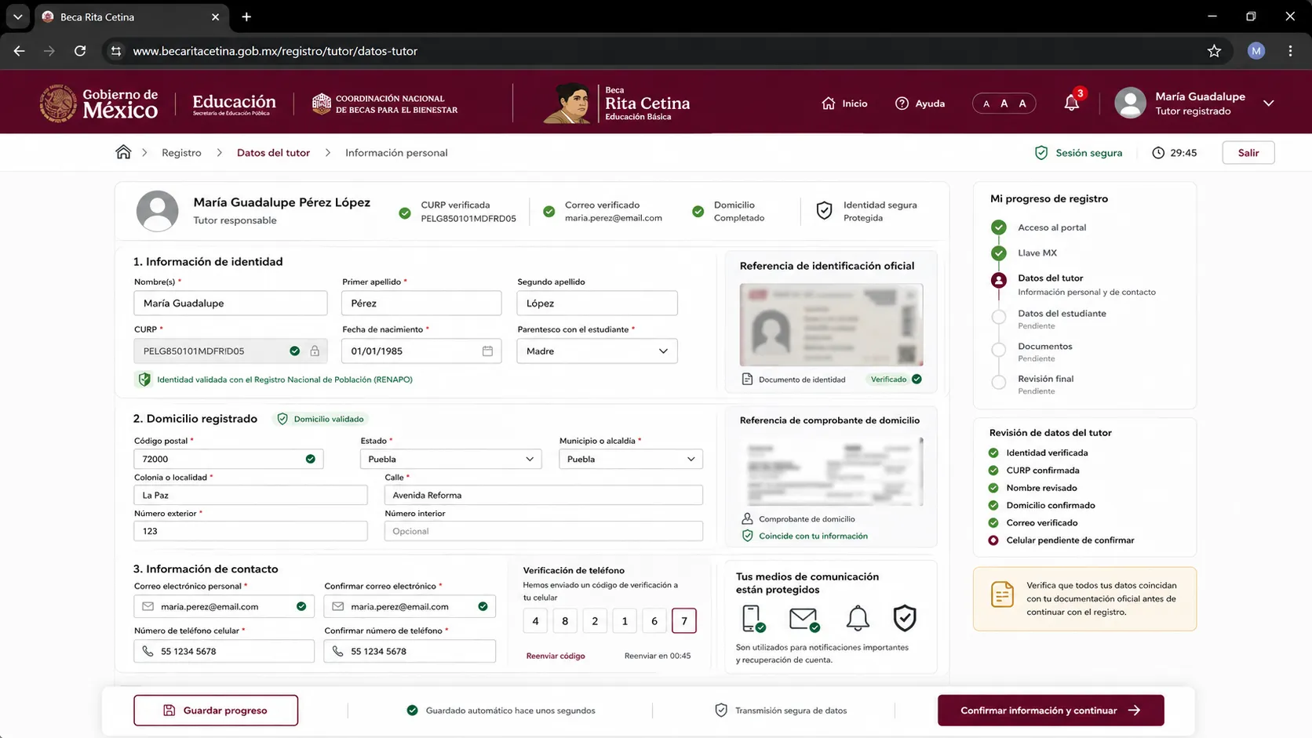The height and width of the screenshot is (738, 1312).
Task: Open the comprobante de domicilio thumbnail
Action: 831,471
